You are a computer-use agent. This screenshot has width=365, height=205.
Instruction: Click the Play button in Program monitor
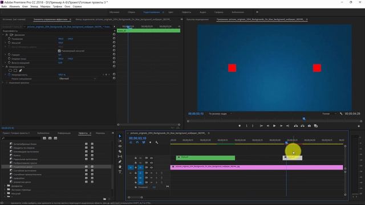point(274,126)
